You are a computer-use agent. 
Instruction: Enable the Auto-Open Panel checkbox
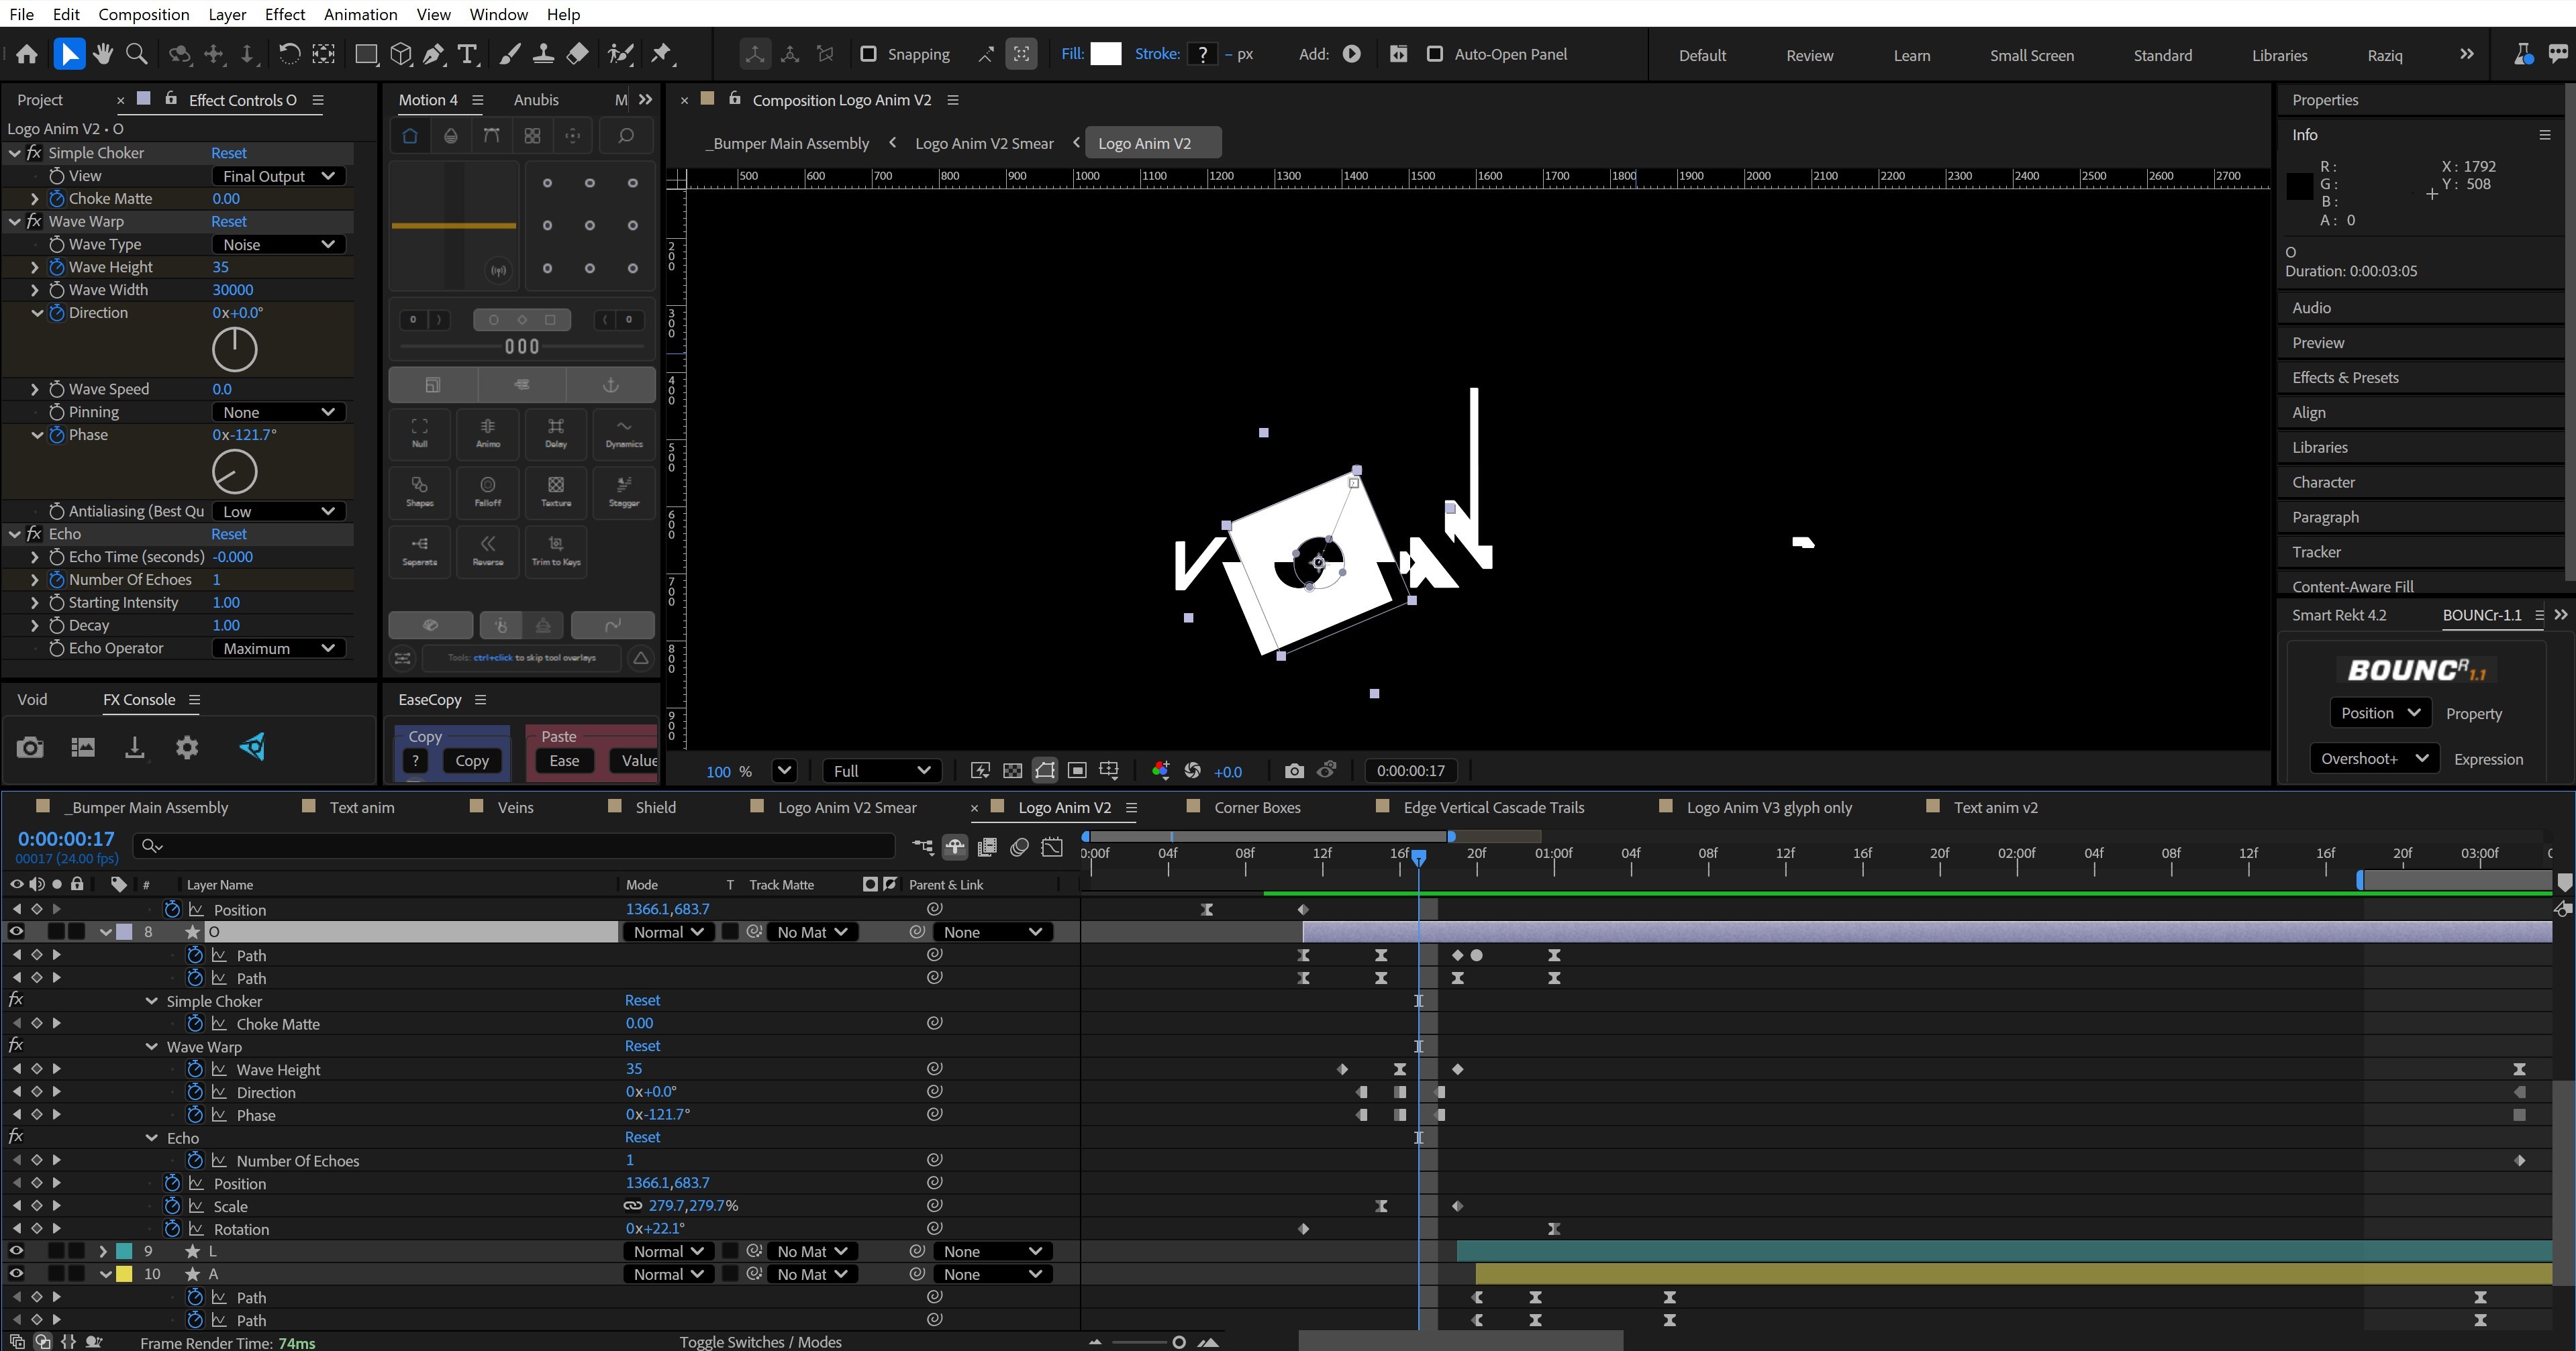click(1434, 54)
